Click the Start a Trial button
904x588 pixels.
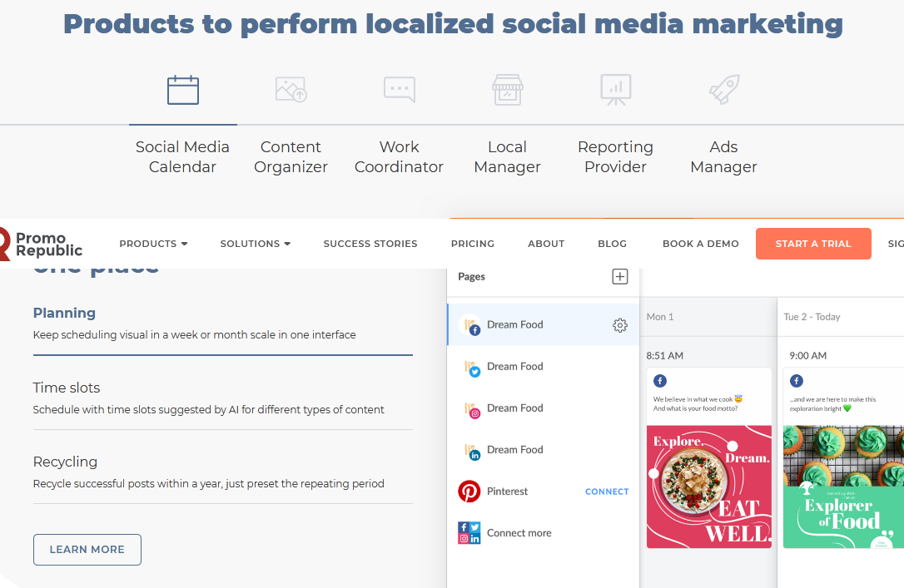pyautogui.click(x=813, y=244)
